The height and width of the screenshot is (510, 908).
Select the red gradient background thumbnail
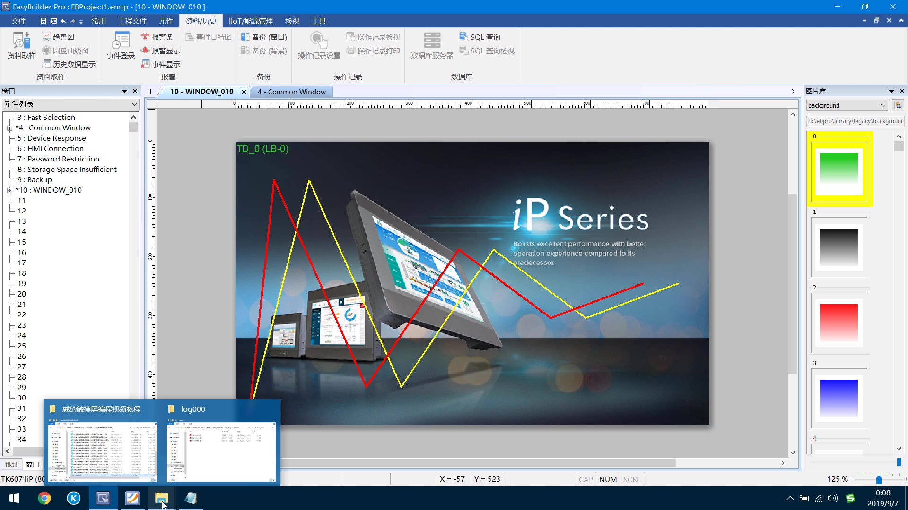tap(838, 323)
